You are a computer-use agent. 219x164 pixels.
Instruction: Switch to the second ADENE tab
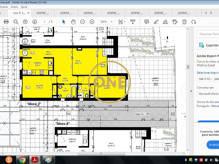pyautogui.click(x=66, y=13)
